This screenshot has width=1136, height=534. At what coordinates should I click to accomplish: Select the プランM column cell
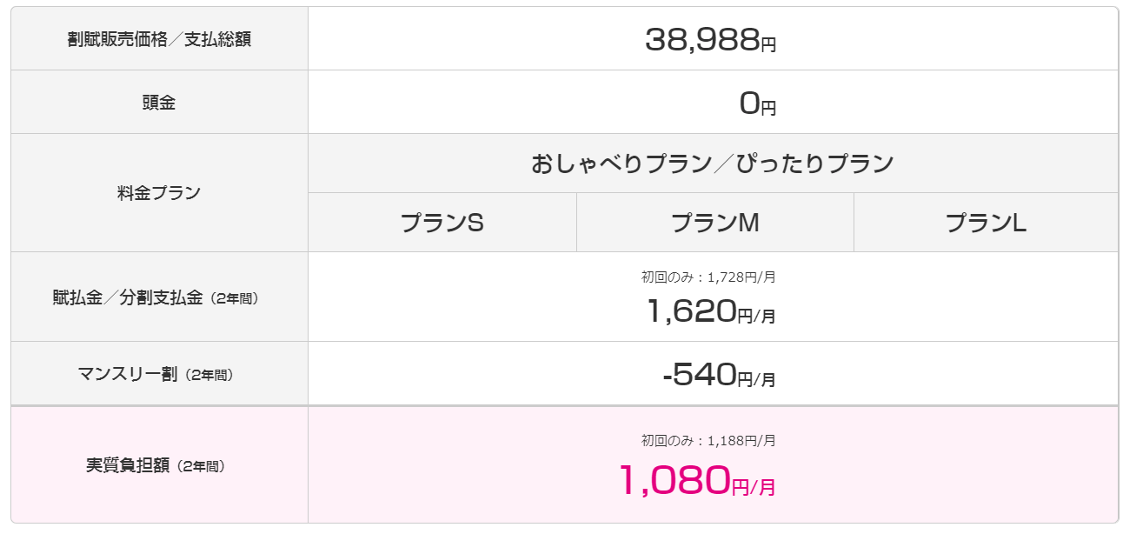[x=715, y=223]
